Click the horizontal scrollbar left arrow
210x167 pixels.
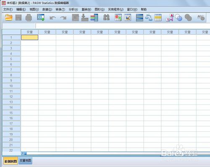(23, 153)
